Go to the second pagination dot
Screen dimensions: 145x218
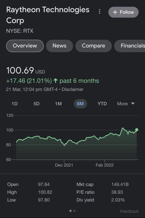pos(74,211)
